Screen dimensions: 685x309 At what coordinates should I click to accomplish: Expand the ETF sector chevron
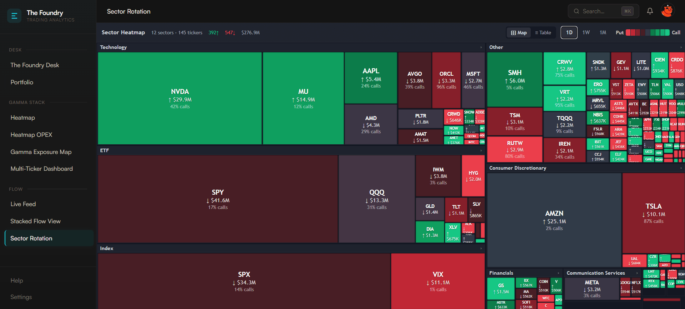click(x=481, y=150)
